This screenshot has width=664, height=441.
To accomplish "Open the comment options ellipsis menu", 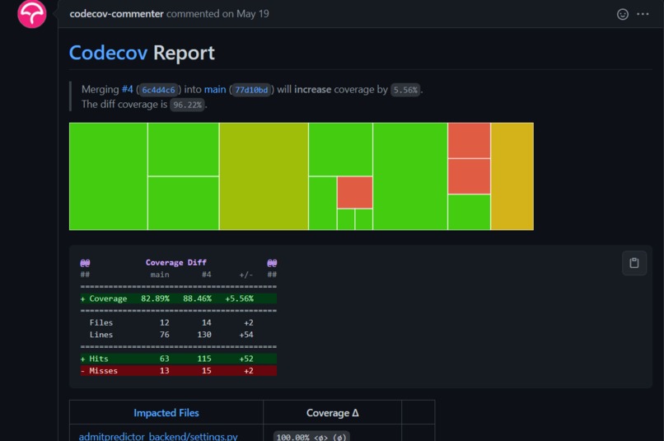I will pyautogui.click(x=643, y=14).
